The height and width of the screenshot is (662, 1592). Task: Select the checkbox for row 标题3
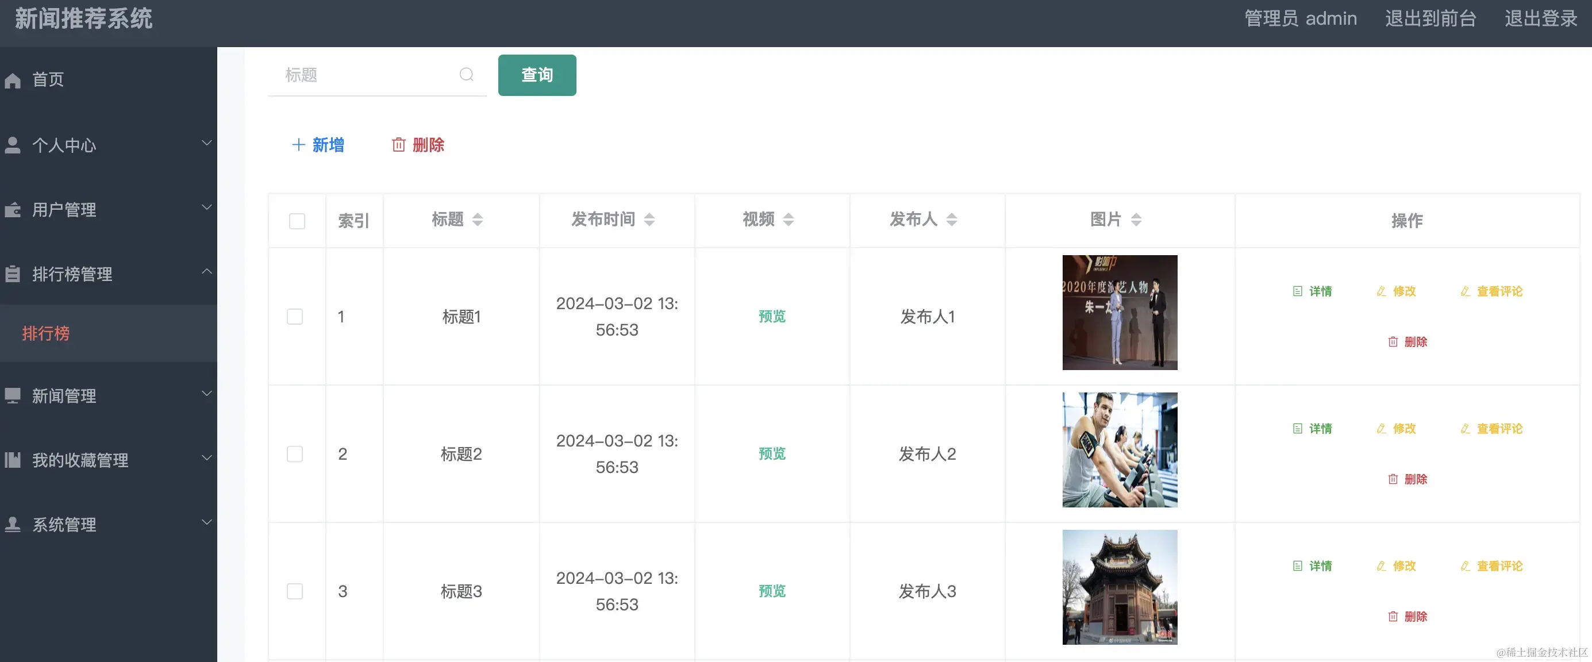[x=295, y=591]
